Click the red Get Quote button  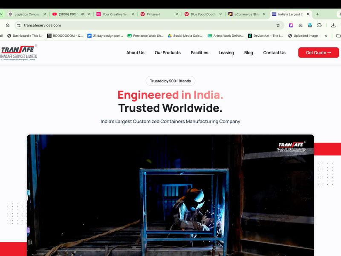[318, 52]
